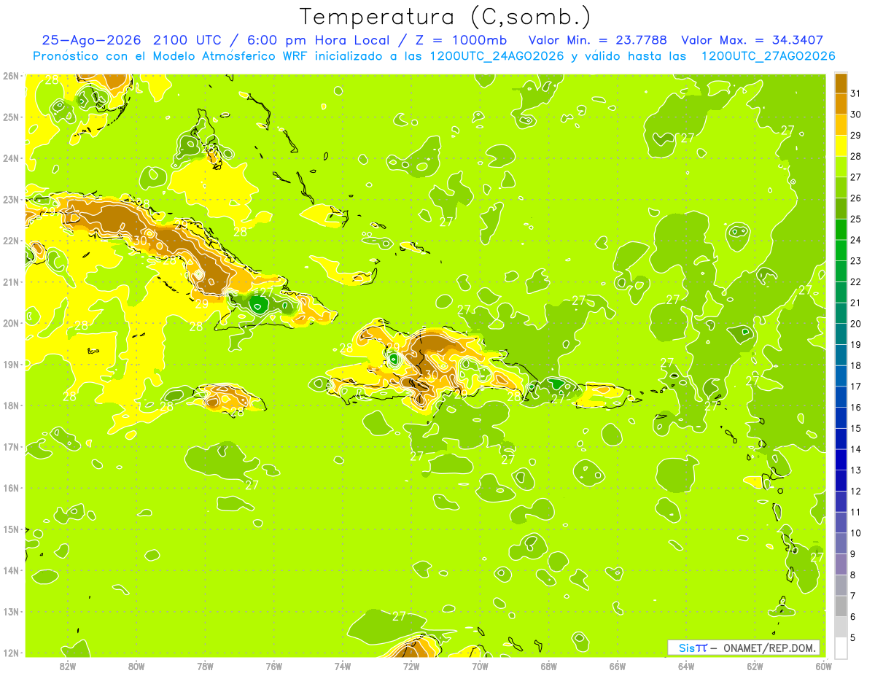875x676 pixels.
Task: Click the 25N latitude axis label
Action: coord(10,117)
